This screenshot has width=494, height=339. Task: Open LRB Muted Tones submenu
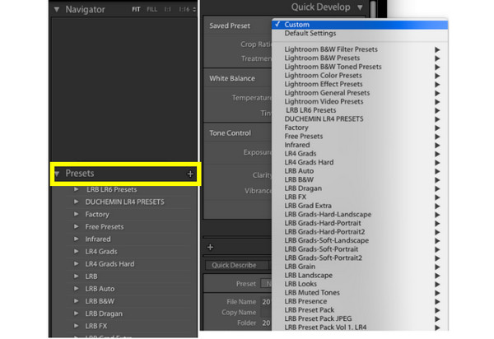(x=360, y=293)
